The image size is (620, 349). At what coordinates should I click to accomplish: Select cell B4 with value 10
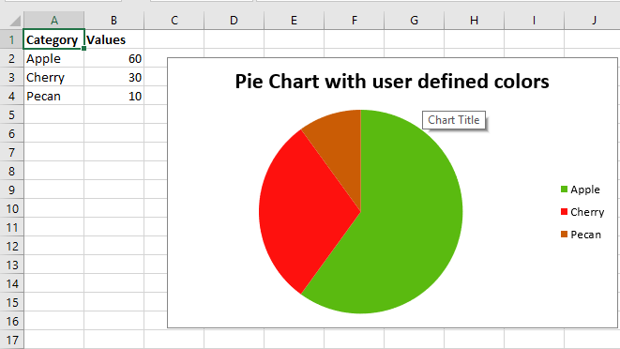click(113, 96)
